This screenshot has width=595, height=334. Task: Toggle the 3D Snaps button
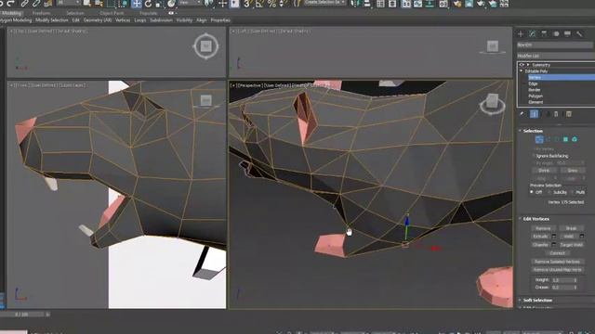coord(247,4)
